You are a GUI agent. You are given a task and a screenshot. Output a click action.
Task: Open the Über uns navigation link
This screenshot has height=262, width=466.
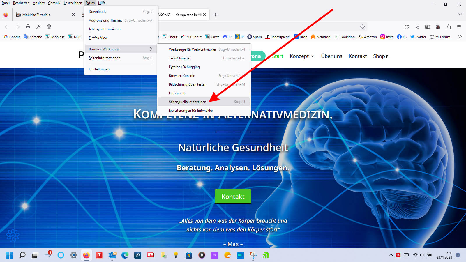coord(331,56)
